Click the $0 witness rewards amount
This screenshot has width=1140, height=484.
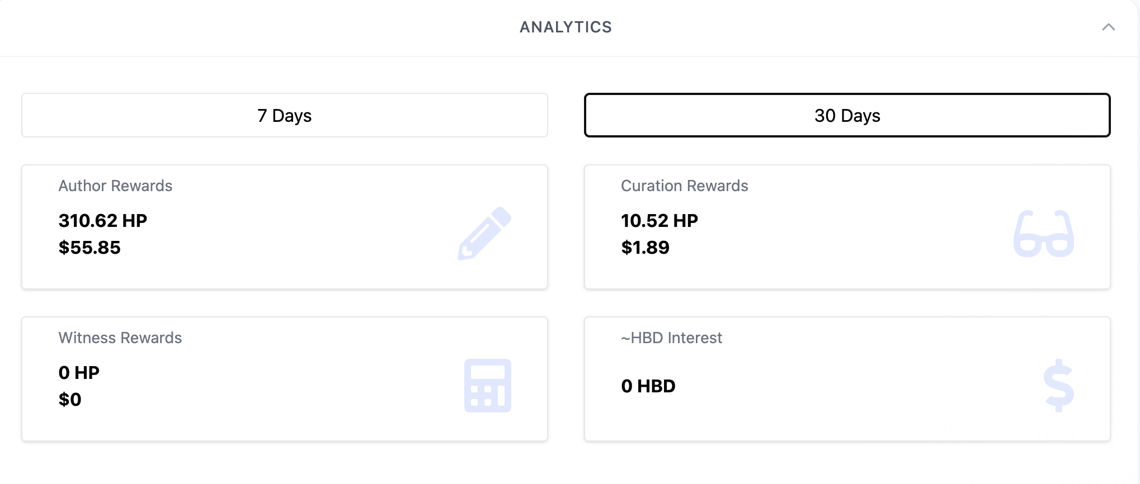[x=70, y=400]
